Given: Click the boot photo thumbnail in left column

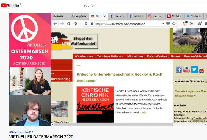Looking at the screenshot, I should tap(60, 109).
